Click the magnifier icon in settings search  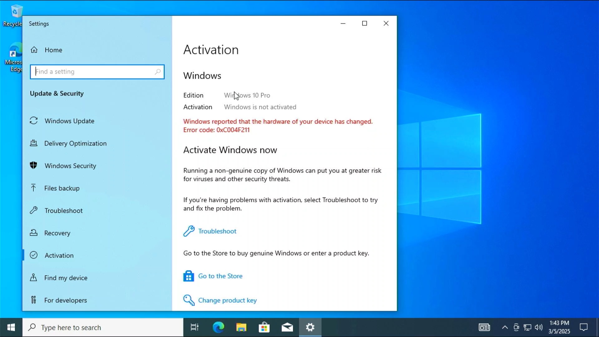(158, 72)
